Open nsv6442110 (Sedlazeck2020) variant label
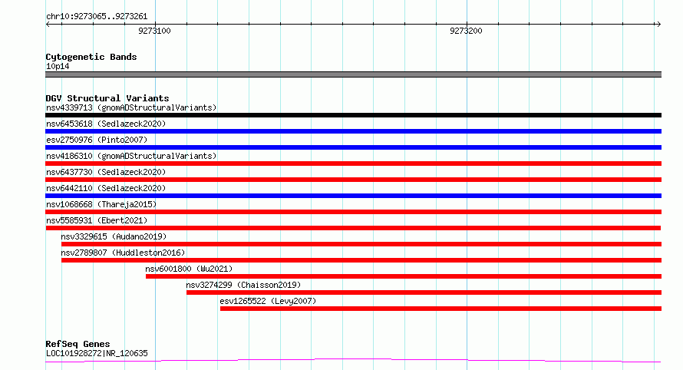The width and height of the screenshot is (683, 370). click(106, 188)
